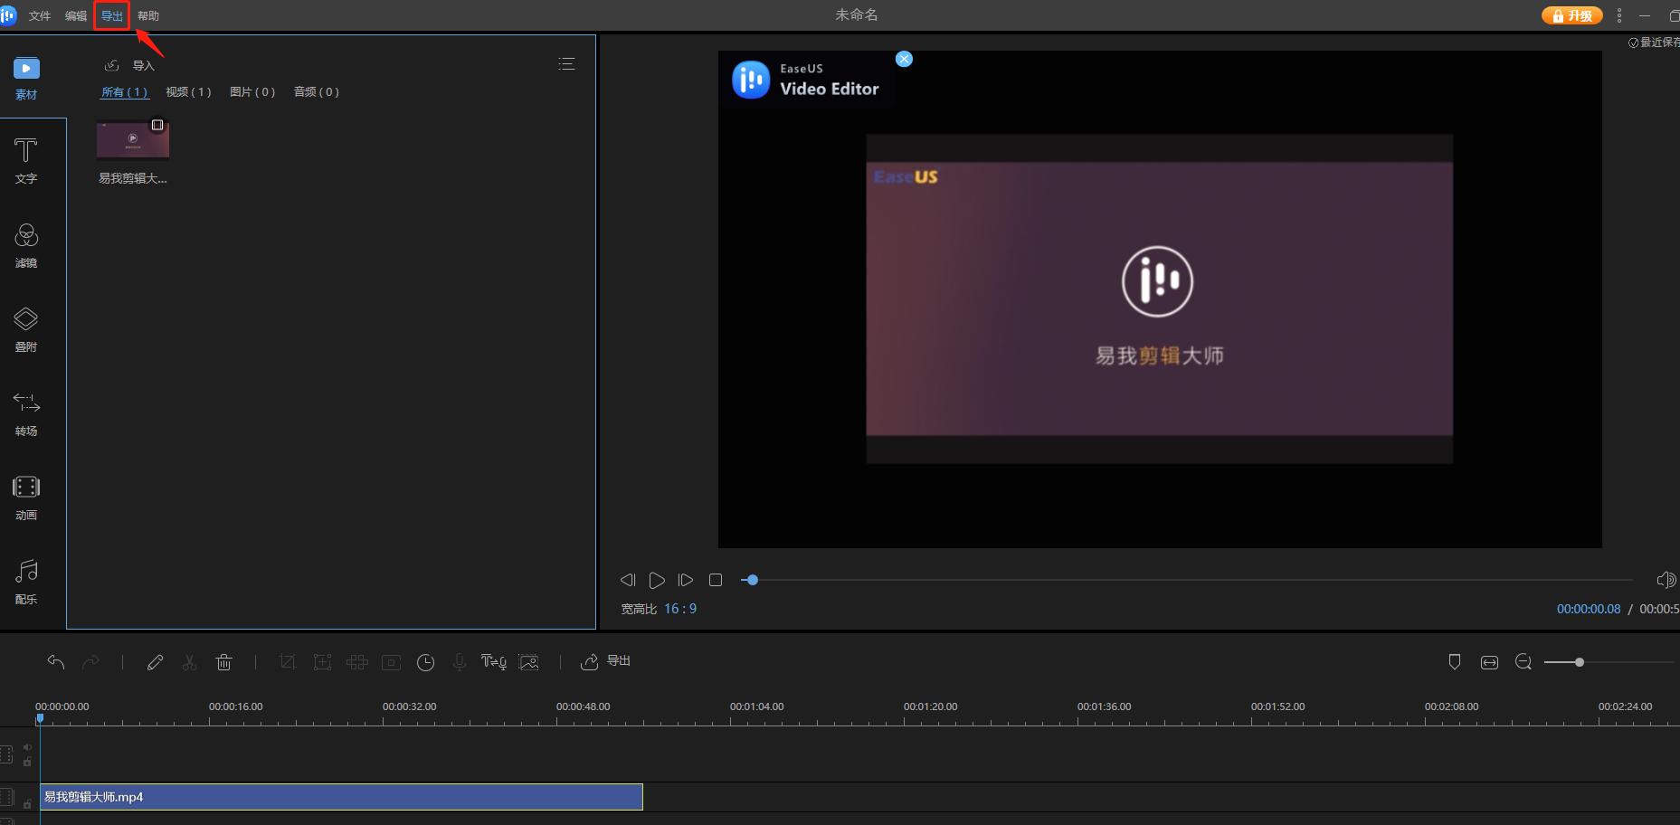Change the 16:9 aspect ratio setting

[680, 609]
